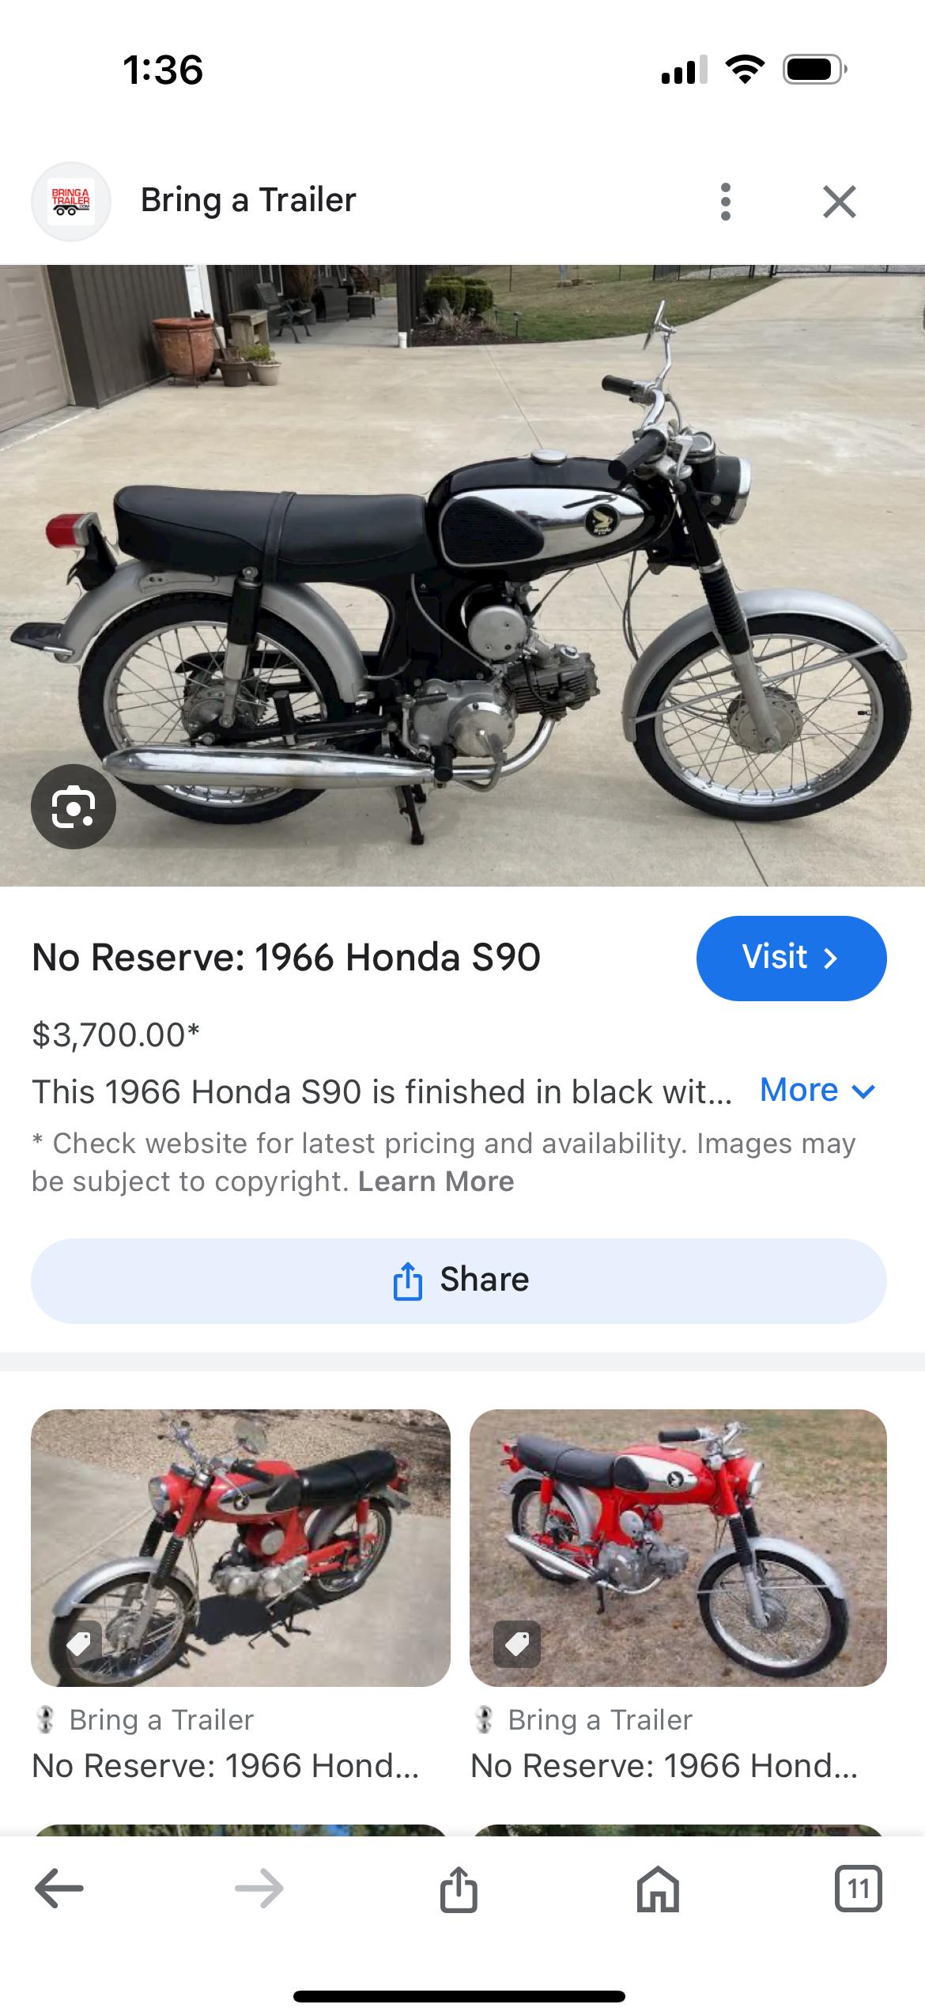Close the image preview panel

click(839, 202)
